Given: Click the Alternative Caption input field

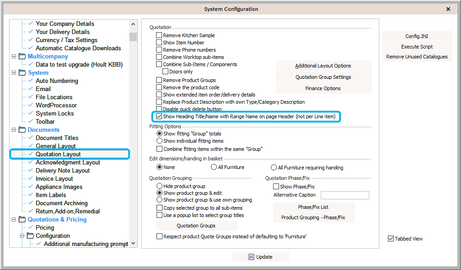Looking at the screenshot, I should (345, 195).
